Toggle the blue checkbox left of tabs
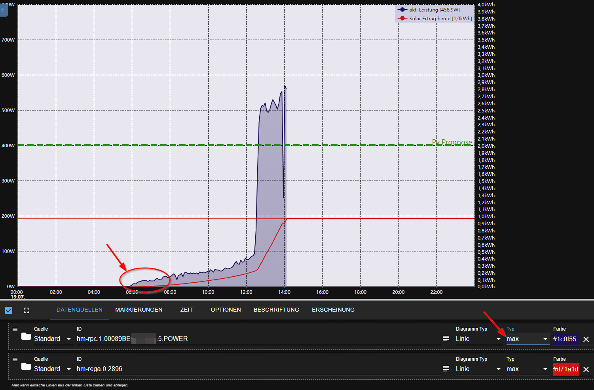Screen dimensions: 594x390 coord(9,310)
